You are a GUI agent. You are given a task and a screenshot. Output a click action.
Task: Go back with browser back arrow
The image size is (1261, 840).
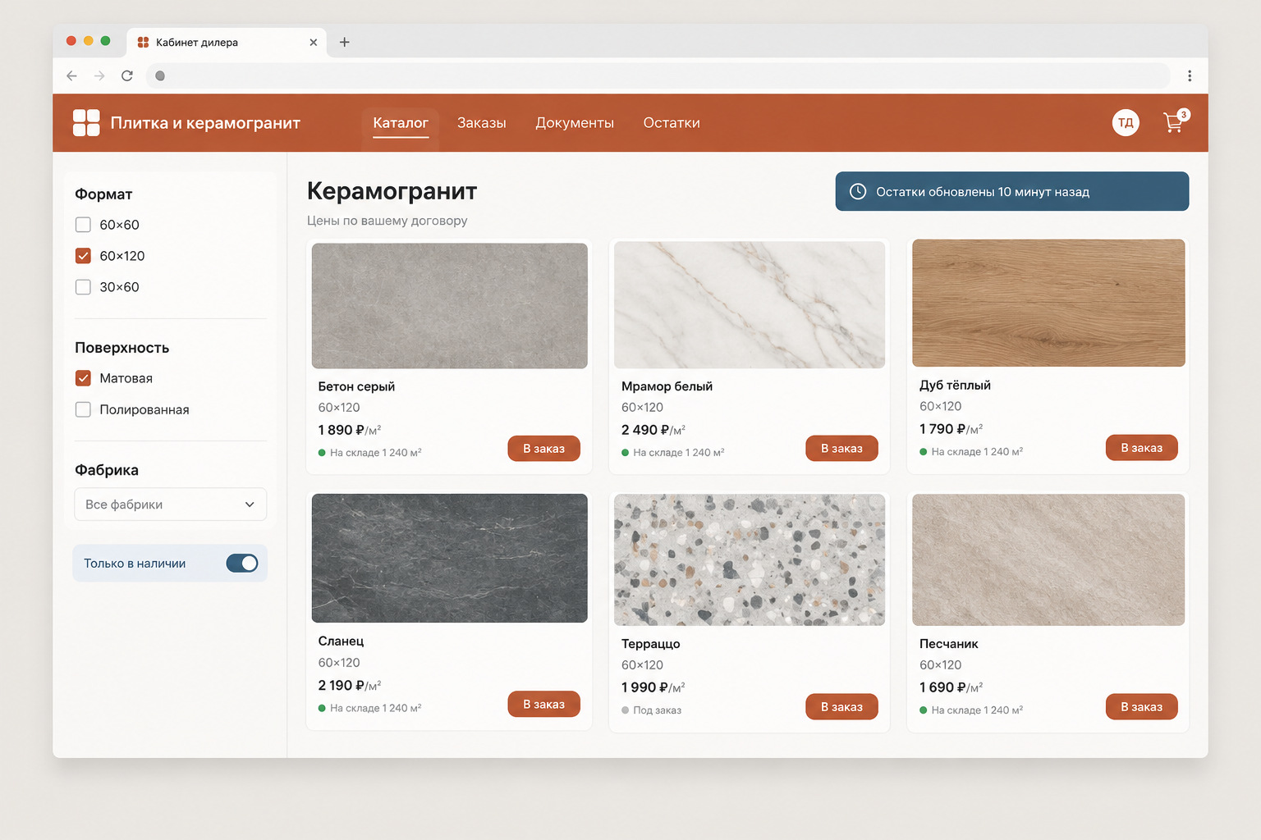click(x=71, y=75)
